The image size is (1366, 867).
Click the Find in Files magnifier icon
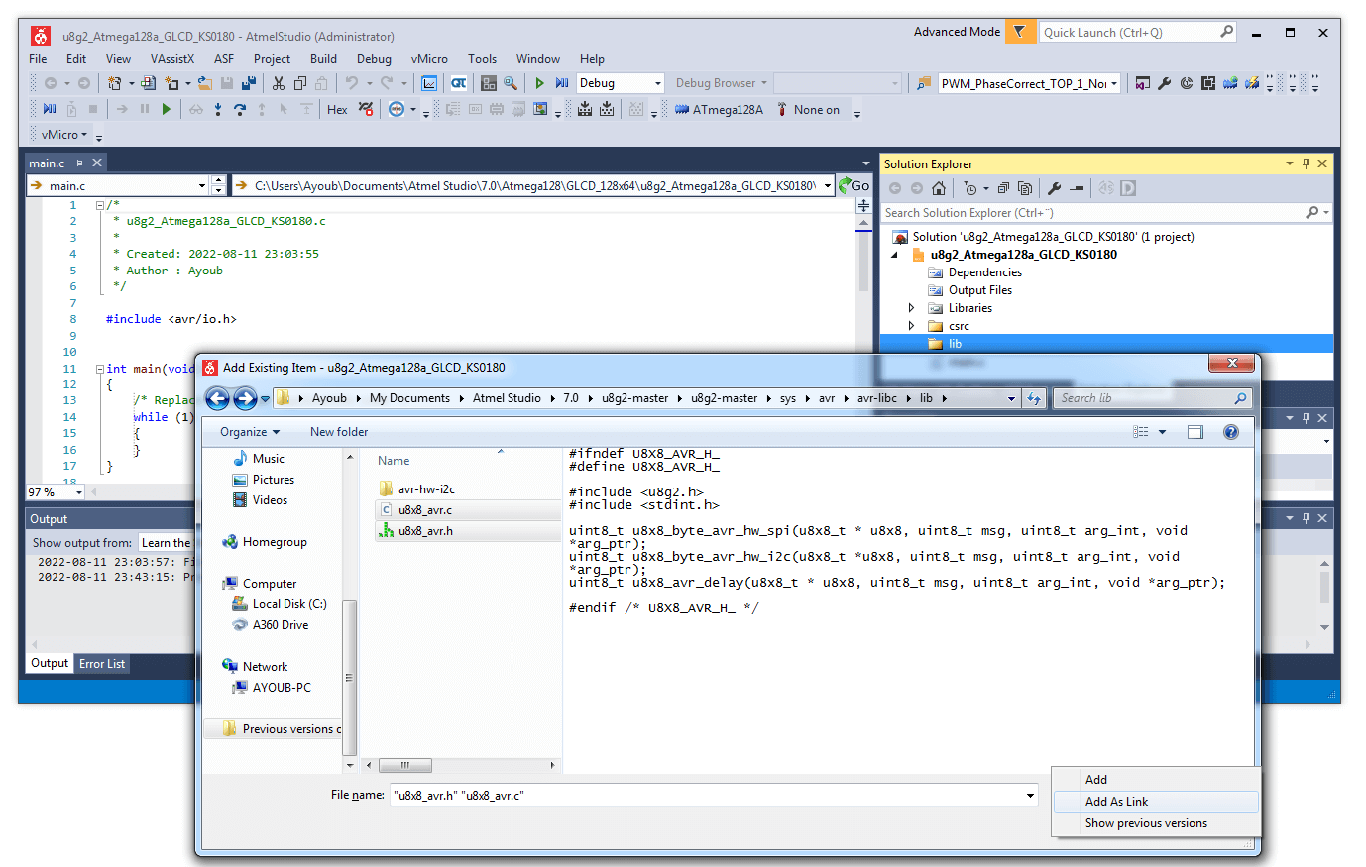pyautogui.click(x=510, y=83)
